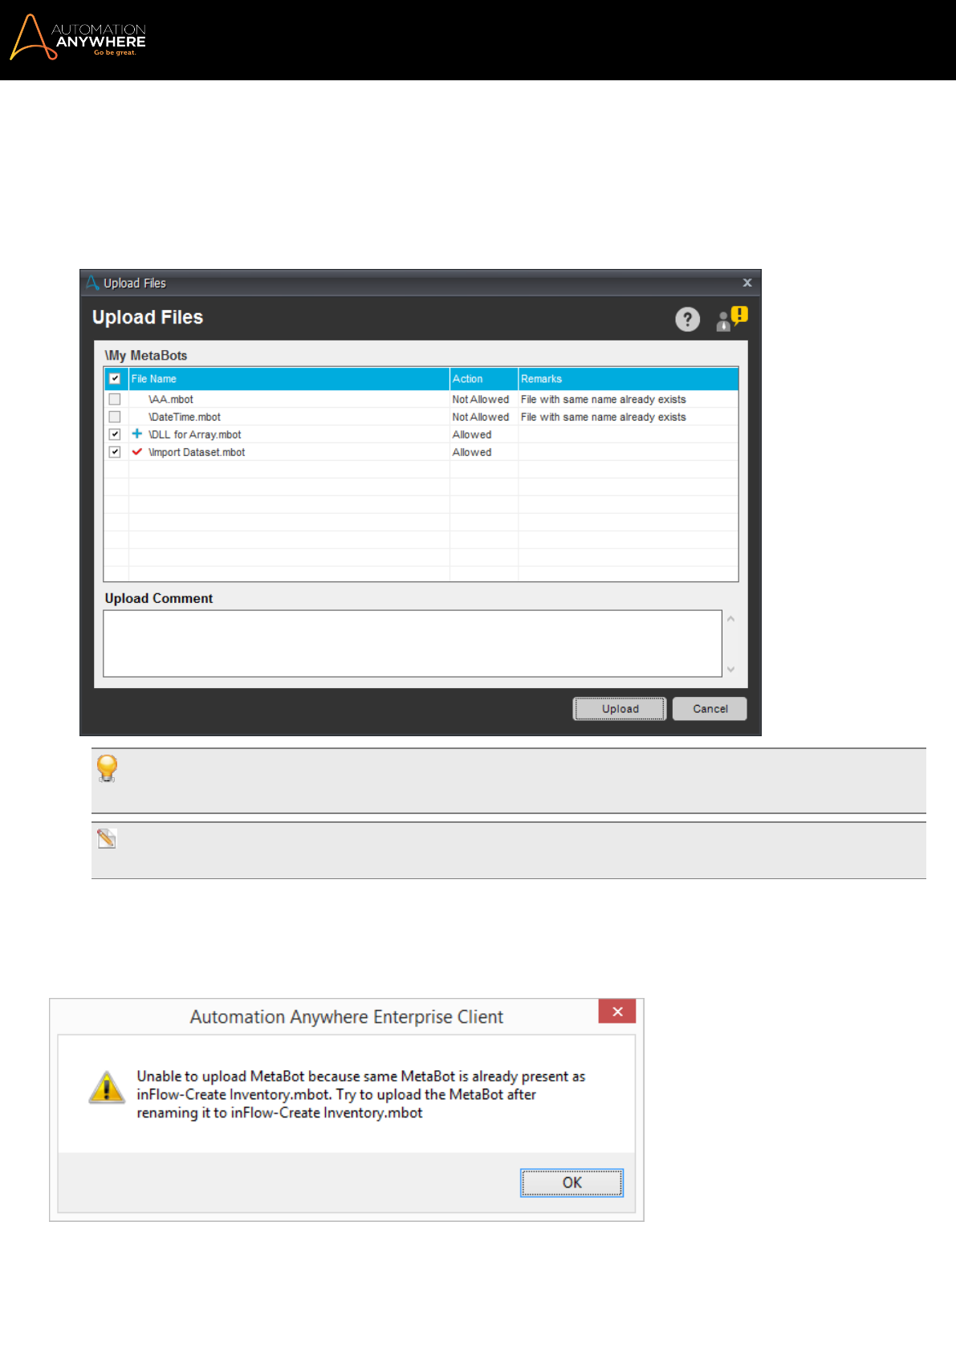The width and height of the screenshot is (956, 1352).
Task: Click the pencil note icon
Action: [107, 838]
